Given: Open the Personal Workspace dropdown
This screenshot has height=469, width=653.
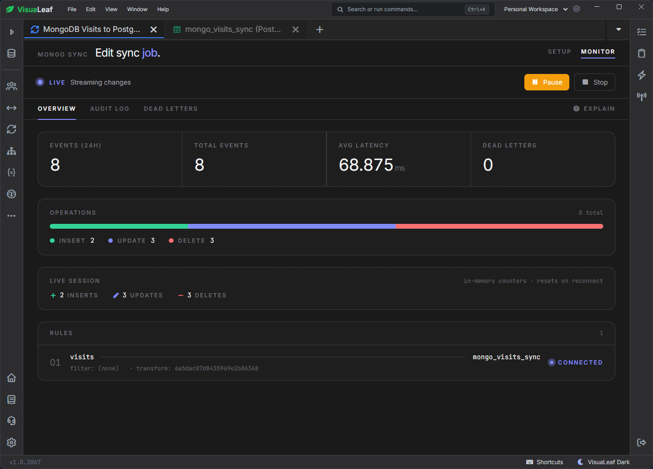Looking at the screenshot, I should [x=535, y=9].
